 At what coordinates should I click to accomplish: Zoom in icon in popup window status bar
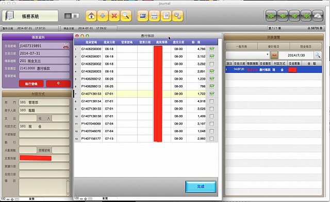86,198
